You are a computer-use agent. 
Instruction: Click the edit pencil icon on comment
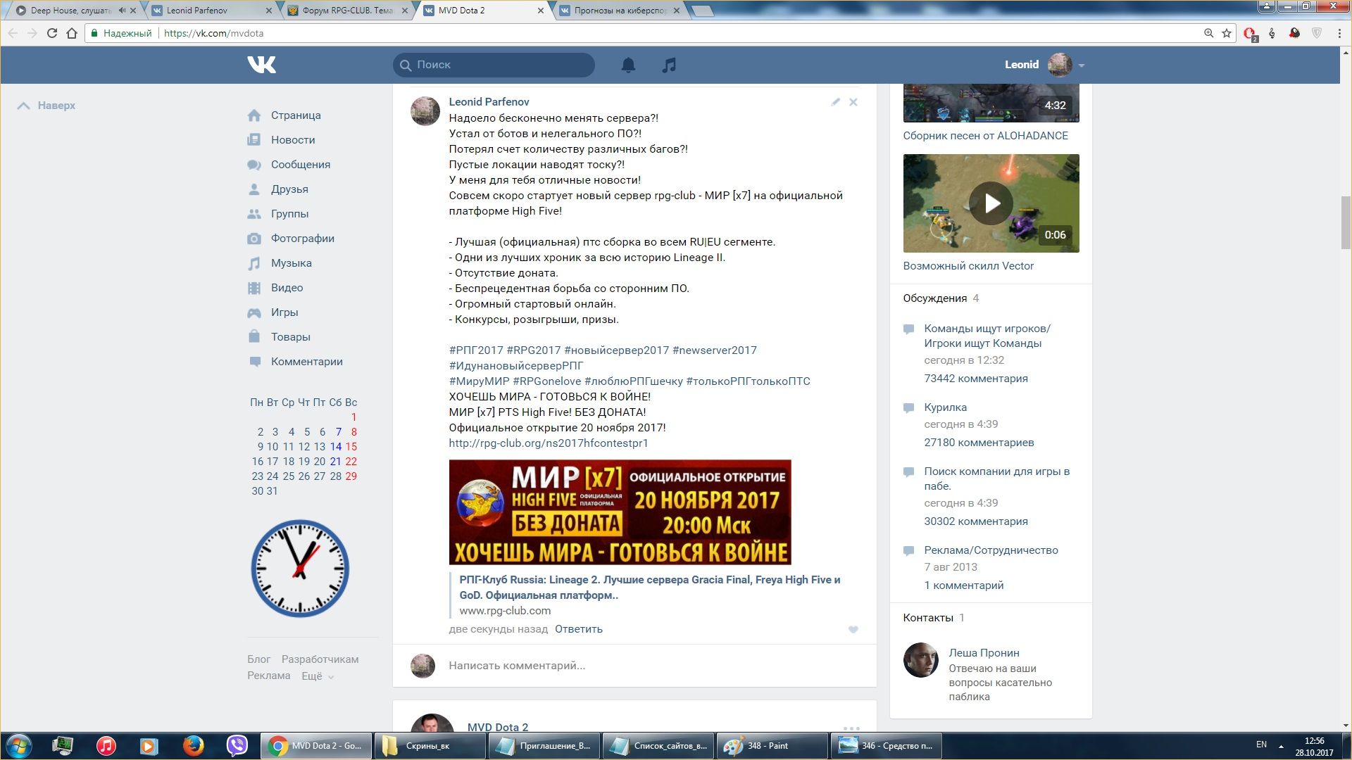coord(835,102)
